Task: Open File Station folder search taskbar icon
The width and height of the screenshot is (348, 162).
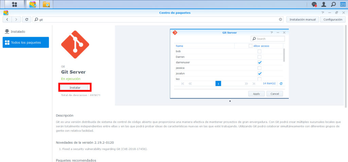Action: 46,4
